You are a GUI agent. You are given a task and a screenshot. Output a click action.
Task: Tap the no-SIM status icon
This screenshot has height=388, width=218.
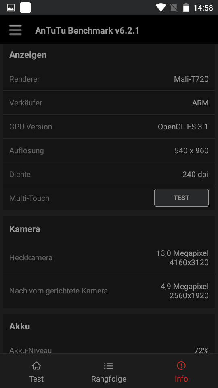coord(174,8)
